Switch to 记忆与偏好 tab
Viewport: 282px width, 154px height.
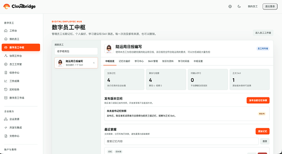[124, 61]
